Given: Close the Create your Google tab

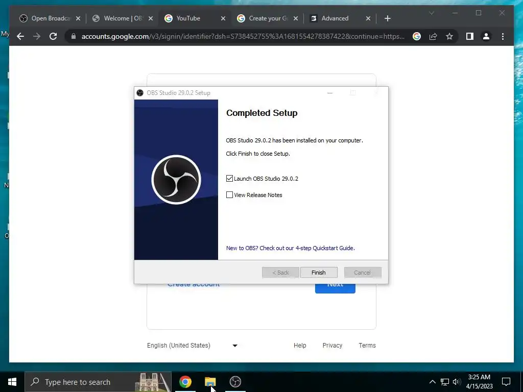Looking at the screenshot, I should point(296,18).
